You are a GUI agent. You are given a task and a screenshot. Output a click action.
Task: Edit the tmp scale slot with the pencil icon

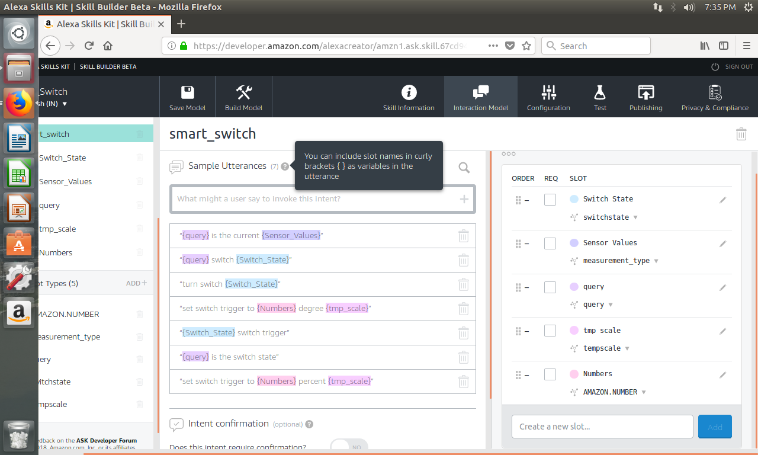722,331
